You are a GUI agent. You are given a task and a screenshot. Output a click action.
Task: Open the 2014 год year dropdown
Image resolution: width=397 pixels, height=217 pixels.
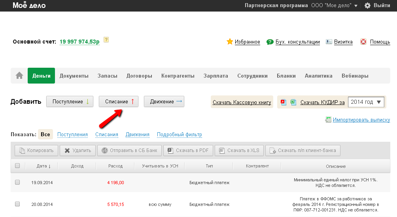click(x=366, y=102)
